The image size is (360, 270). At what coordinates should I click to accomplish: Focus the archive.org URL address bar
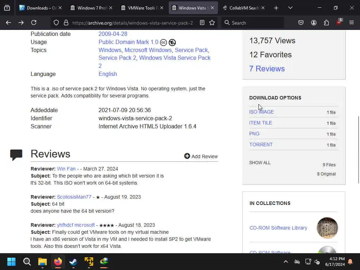tap(133, 23)
